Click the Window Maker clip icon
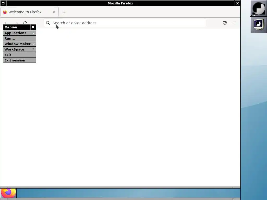267x200 pixels. [x=258, y=8]
